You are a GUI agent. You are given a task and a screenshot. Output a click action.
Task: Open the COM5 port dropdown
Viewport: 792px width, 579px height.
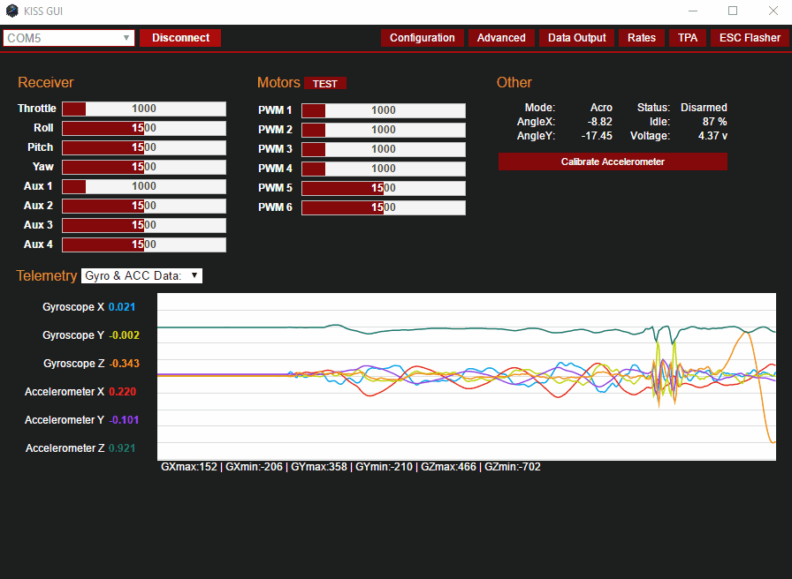pos(69,38)
